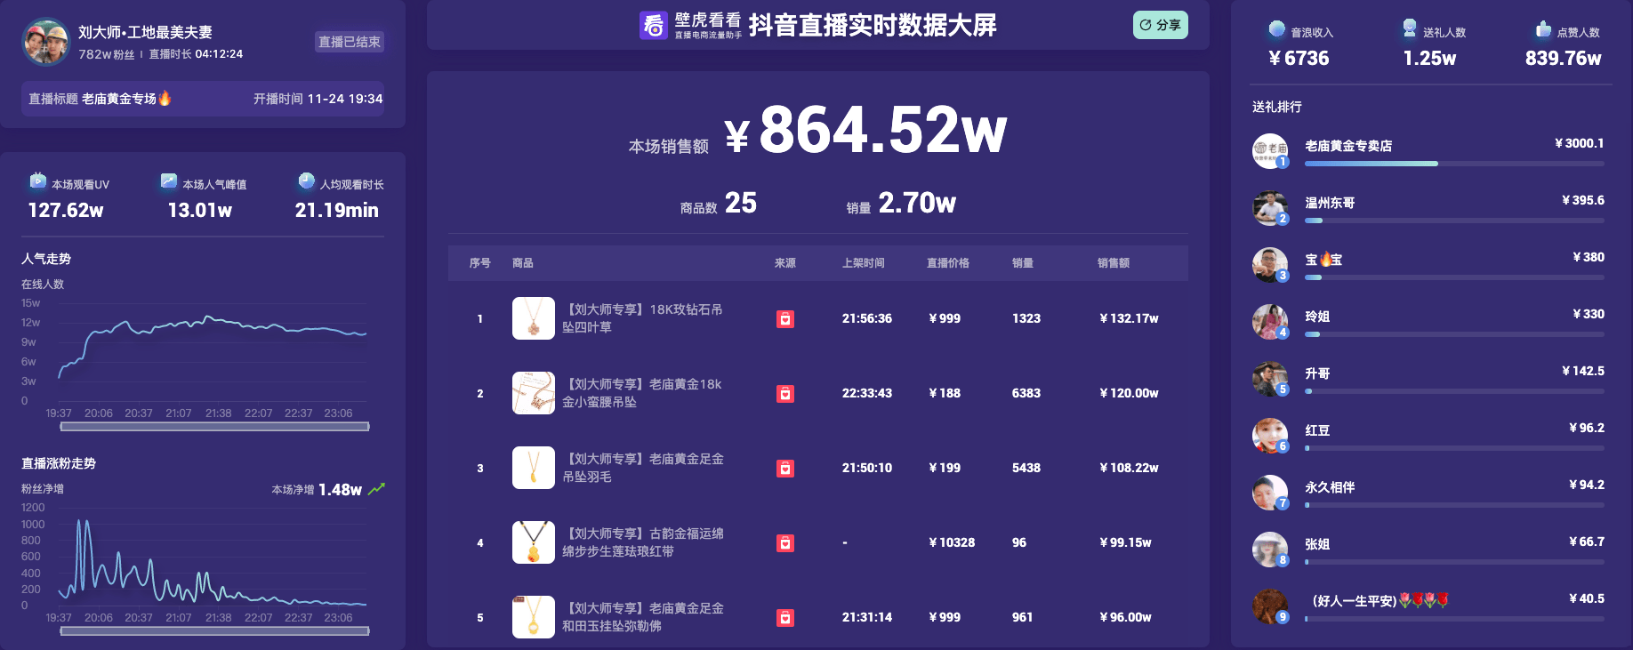
Task: Click the gift amount ¥3000.1
Action: click(1580, 143)
